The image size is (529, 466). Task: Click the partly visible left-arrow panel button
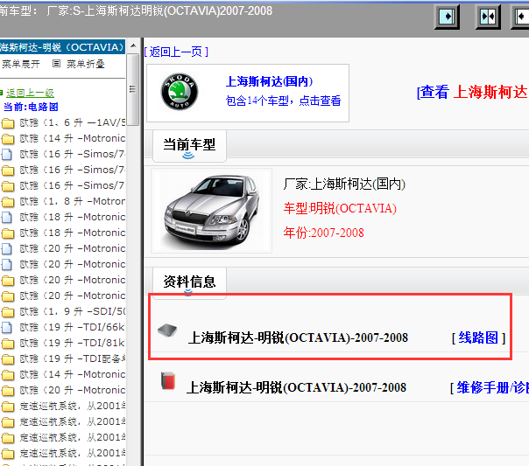[x=520, y=17]
